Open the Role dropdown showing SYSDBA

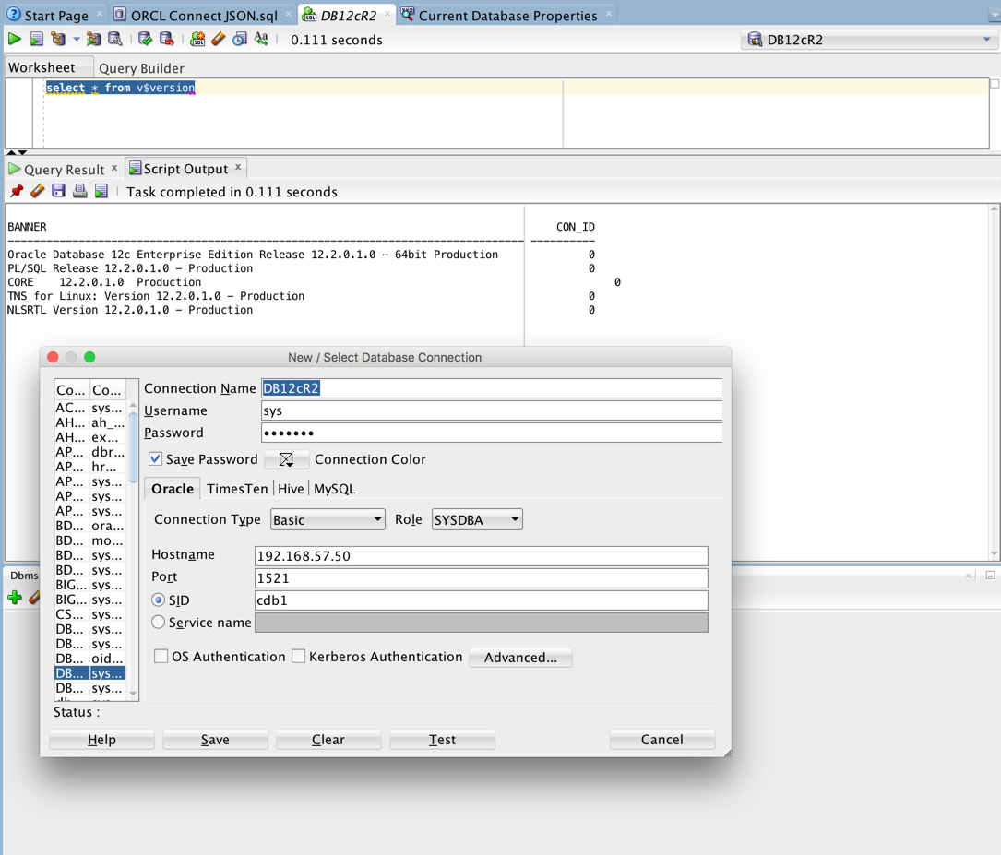[x=477, y=519]
